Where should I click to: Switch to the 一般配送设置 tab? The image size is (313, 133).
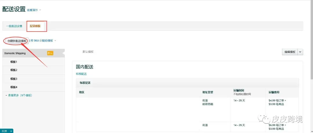coord(14,26)
